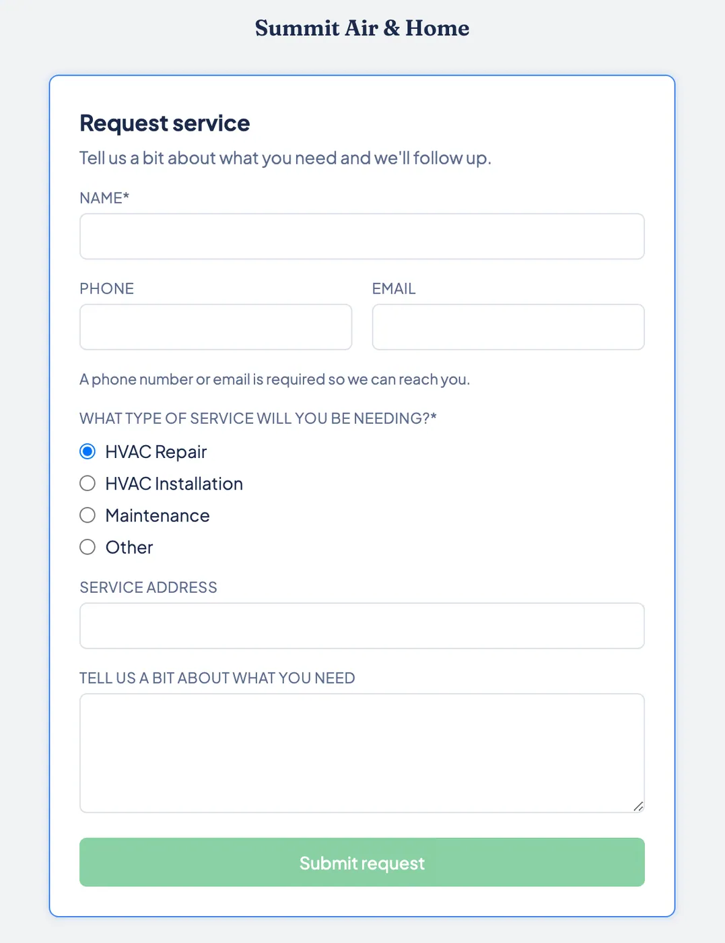Click the PHONE field label
This screenshot has width=725, height=943.
(x=107, y=288)
